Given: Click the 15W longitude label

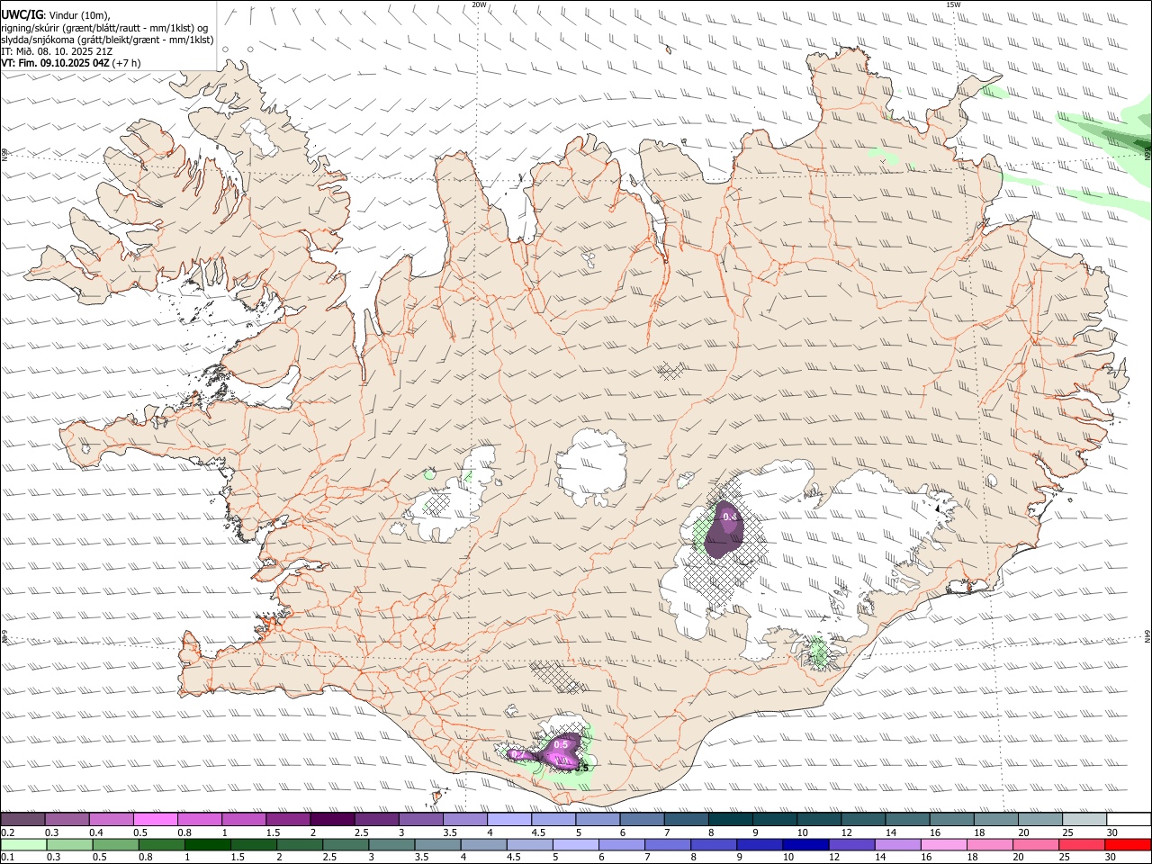Looking at the screenshot, I should click(x=953, y=4).
